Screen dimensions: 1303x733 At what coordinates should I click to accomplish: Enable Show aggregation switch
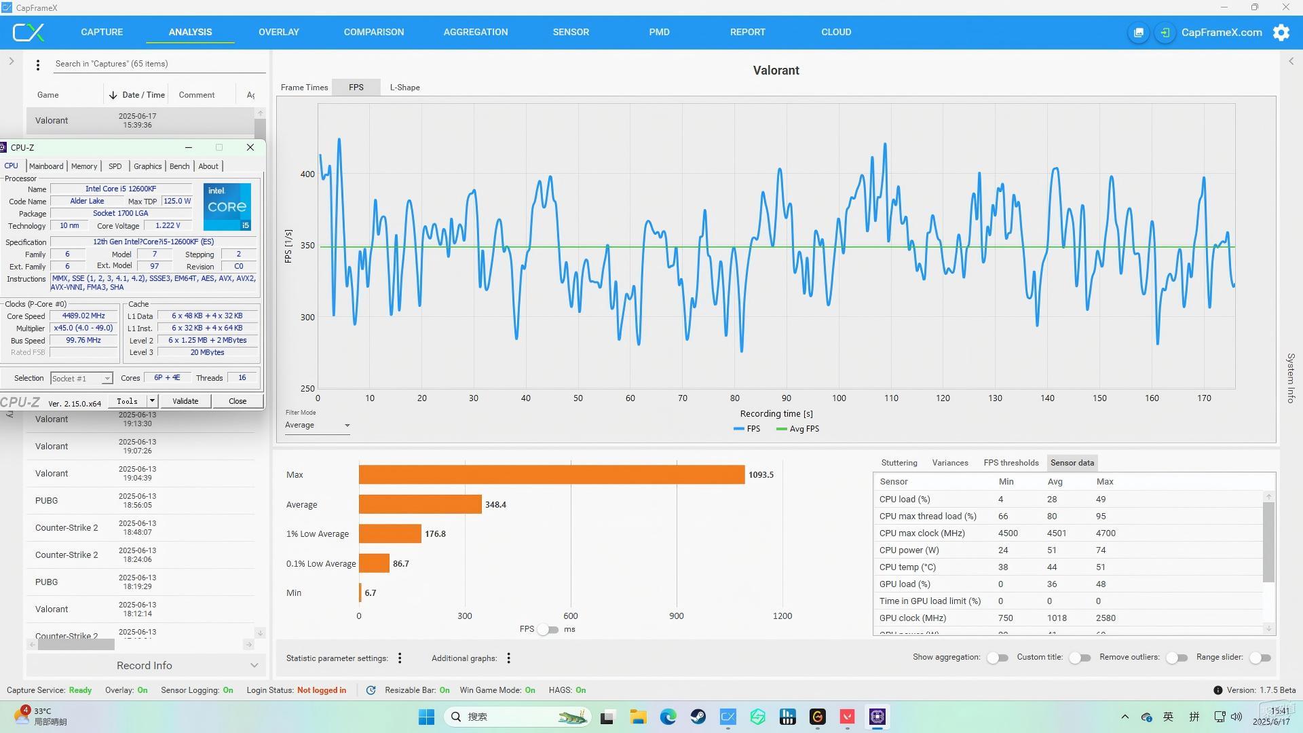coord(997,658)
